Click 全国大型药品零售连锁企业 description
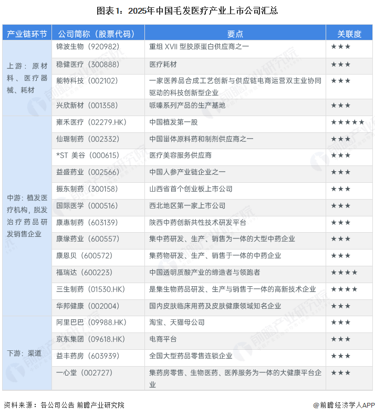Screen dimensions: 375x416 coord(191,356)
